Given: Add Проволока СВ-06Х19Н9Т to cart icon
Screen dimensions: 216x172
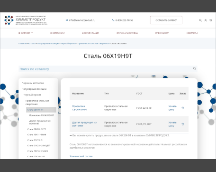Looking at the screenshot, I should coord(183,108).
